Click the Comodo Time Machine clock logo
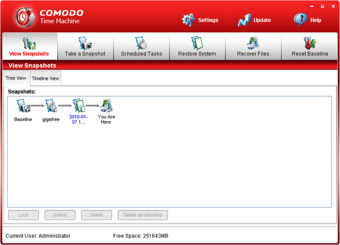This screenshot has width=340, height=245. (x=25, y=18)
